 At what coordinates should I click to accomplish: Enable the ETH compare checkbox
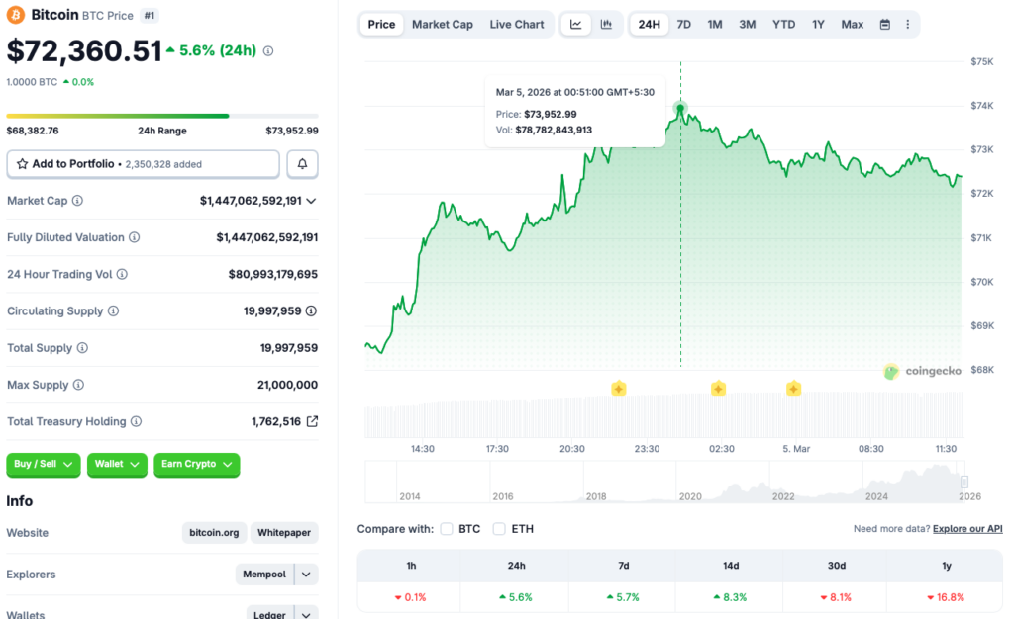[x=498, y=529]
